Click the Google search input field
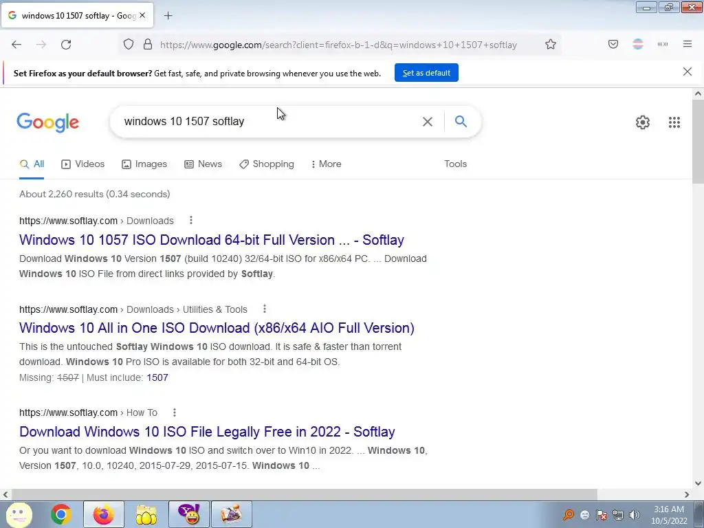The height and width of the screenshot is (528, 704). tap(269, 121)
